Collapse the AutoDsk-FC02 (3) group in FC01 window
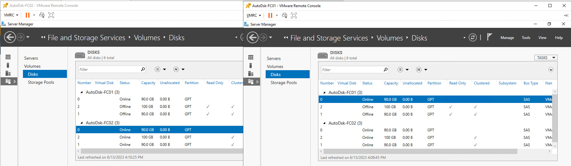The height and width of the screenshot is (166, 571). 324,123
